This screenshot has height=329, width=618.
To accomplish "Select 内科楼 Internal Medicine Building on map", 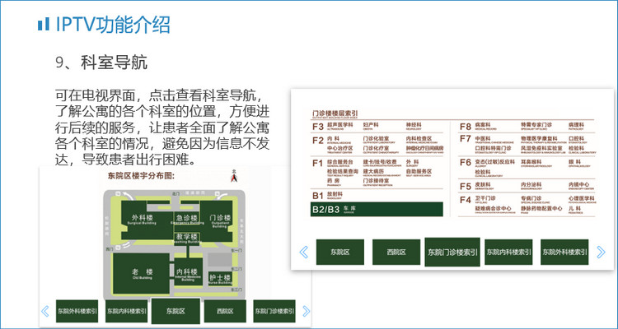I will coord(187,273).
